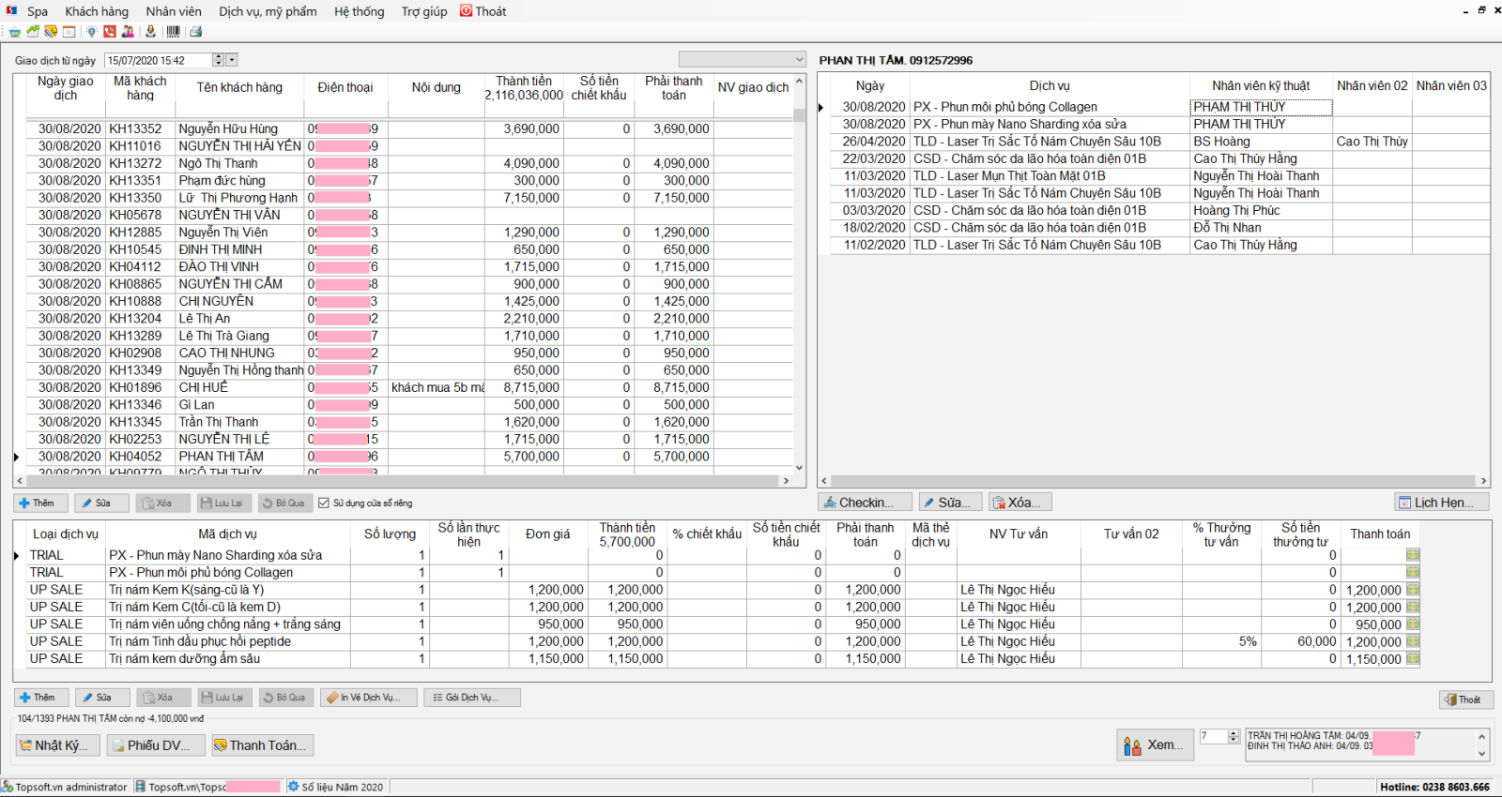Screen dimensions: 1502x797
Task: Click the Thoát button with the door icon
Action: coord(1465,699)
